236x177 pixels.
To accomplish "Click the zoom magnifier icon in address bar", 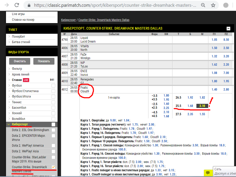I will pyautogui.click(x=203, y=5).
